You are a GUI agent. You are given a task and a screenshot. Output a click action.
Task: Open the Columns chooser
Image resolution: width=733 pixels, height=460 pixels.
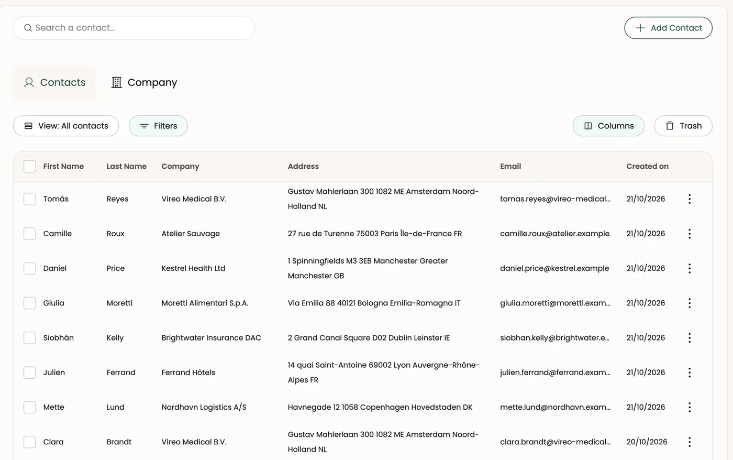click(608, 126)
